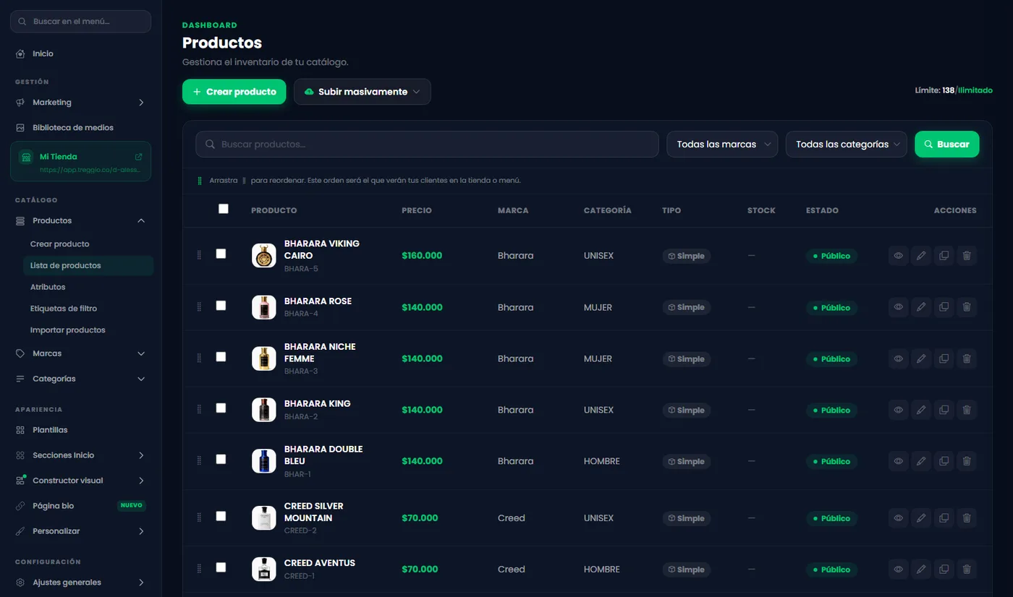The height and width of the screenshot is (597, 1013).
Task: Delete CREED SILVER MOUNTAIN via trash icon
Action: click(x=967, y=518)
